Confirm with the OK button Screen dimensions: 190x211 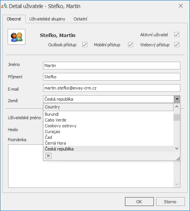(x=139, y=202)
